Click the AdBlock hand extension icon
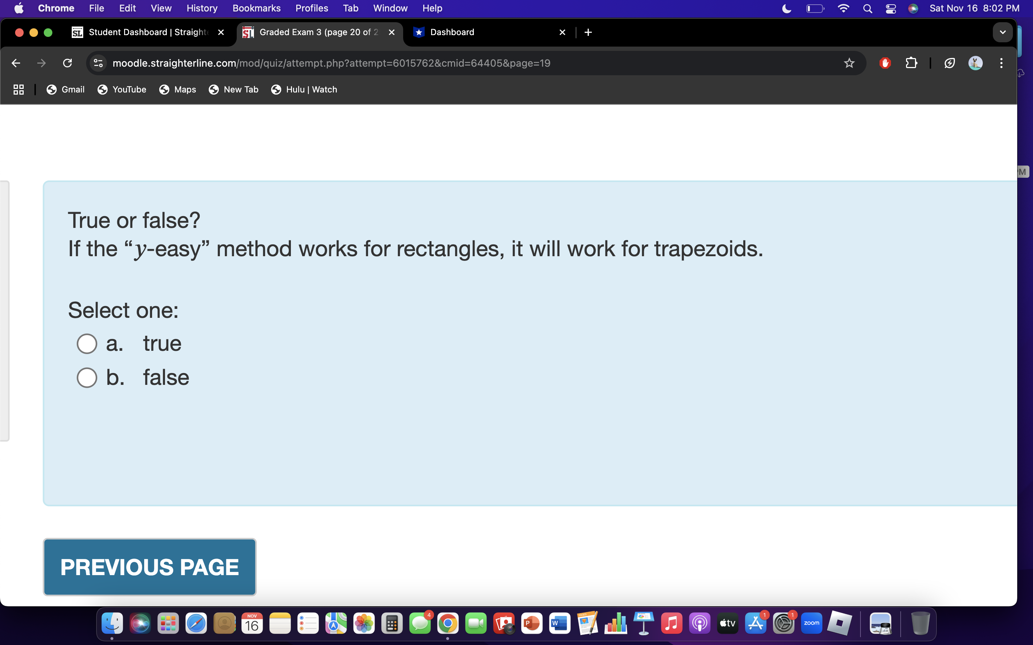This screenshot has height=645, width=1033. 885,63
